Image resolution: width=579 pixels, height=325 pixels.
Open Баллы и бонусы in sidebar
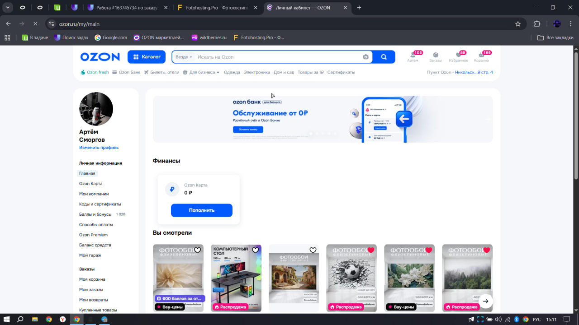coord(95,214)
